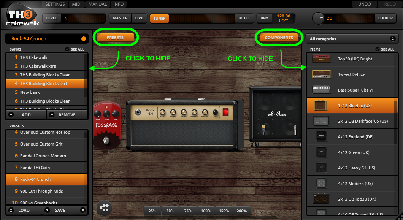Open the MIDI menu

point(76,4)
